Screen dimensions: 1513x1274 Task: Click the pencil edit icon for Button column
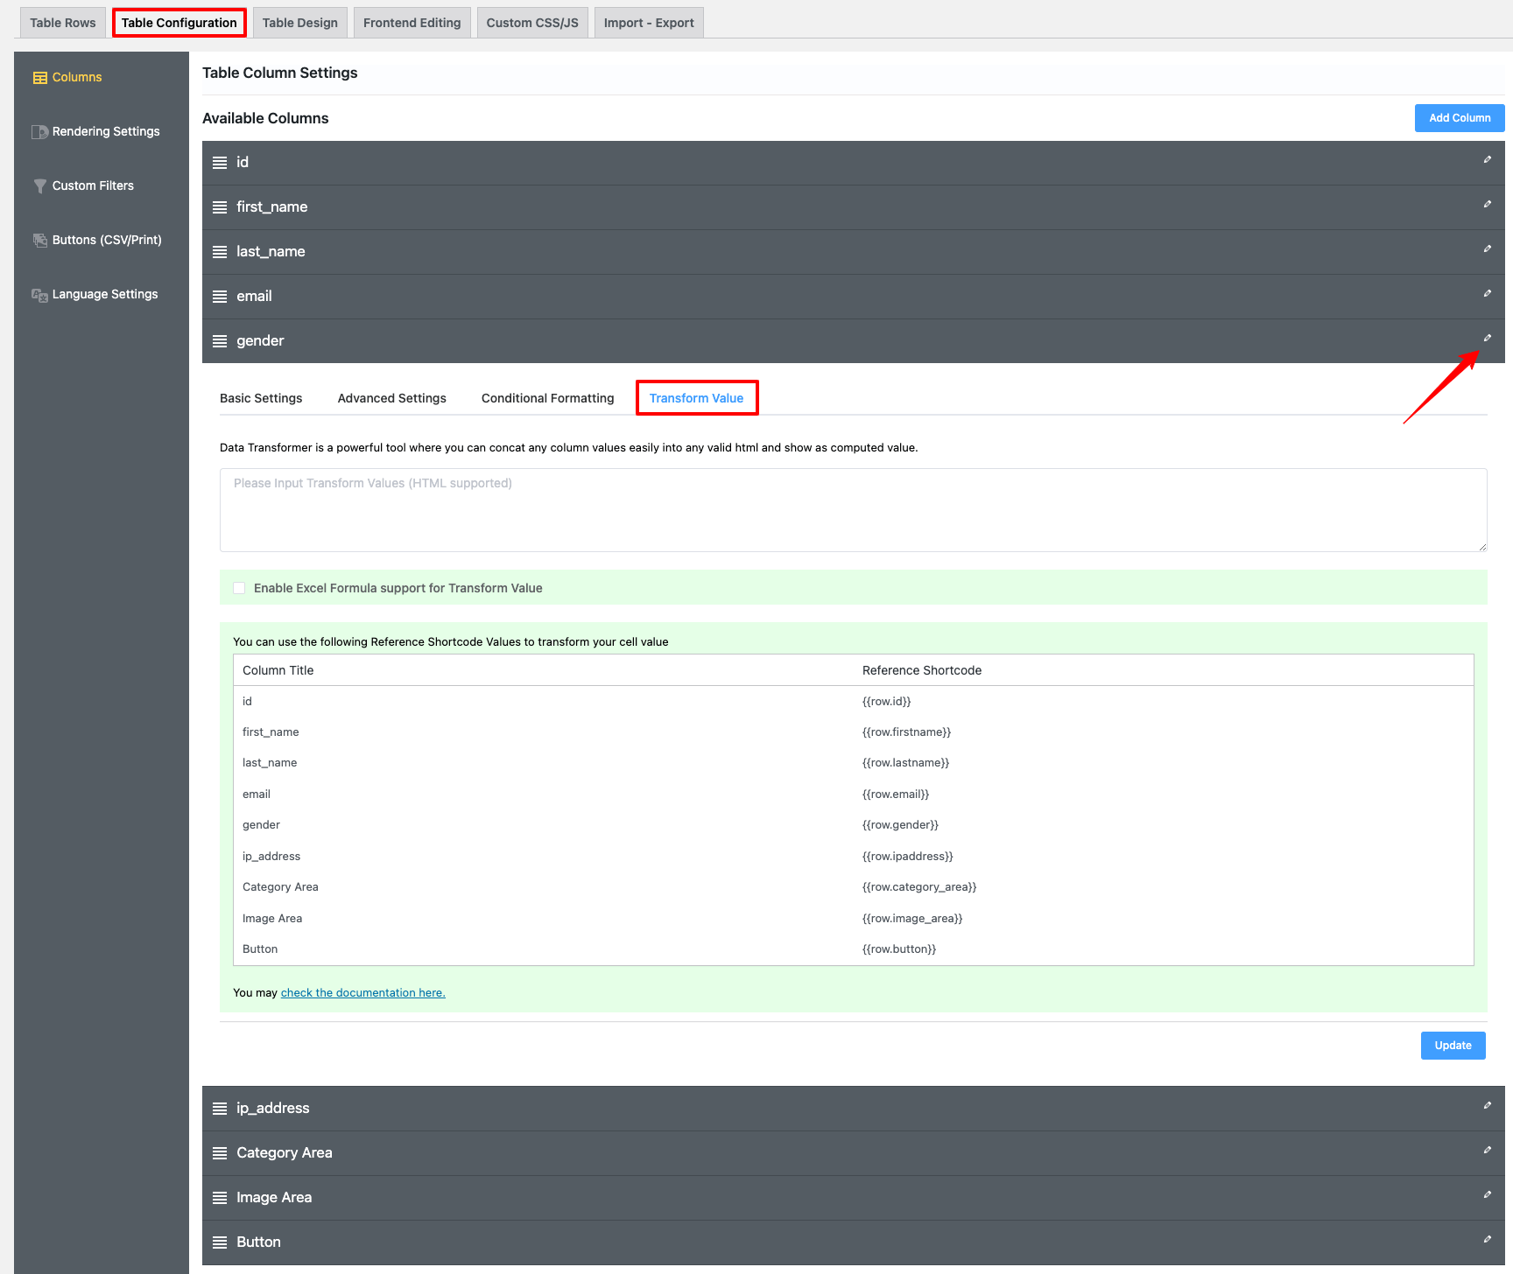point(1487,1239)
